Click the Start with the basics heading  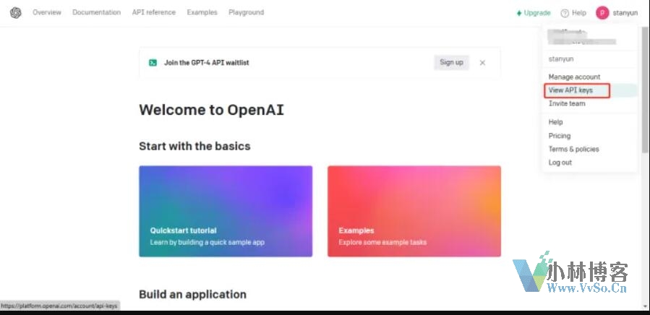pos(194,146)
